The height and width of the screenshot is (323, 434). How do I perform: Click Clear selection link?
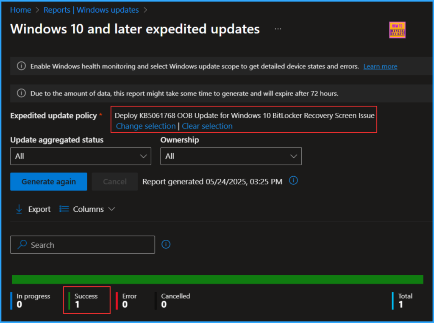pyautogui.click(x=207, y=126)
